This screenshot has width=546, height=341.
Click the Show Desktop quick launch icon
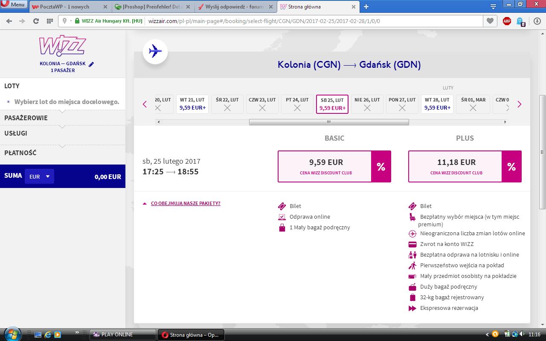pyautogui.click(x=38, y=335)
